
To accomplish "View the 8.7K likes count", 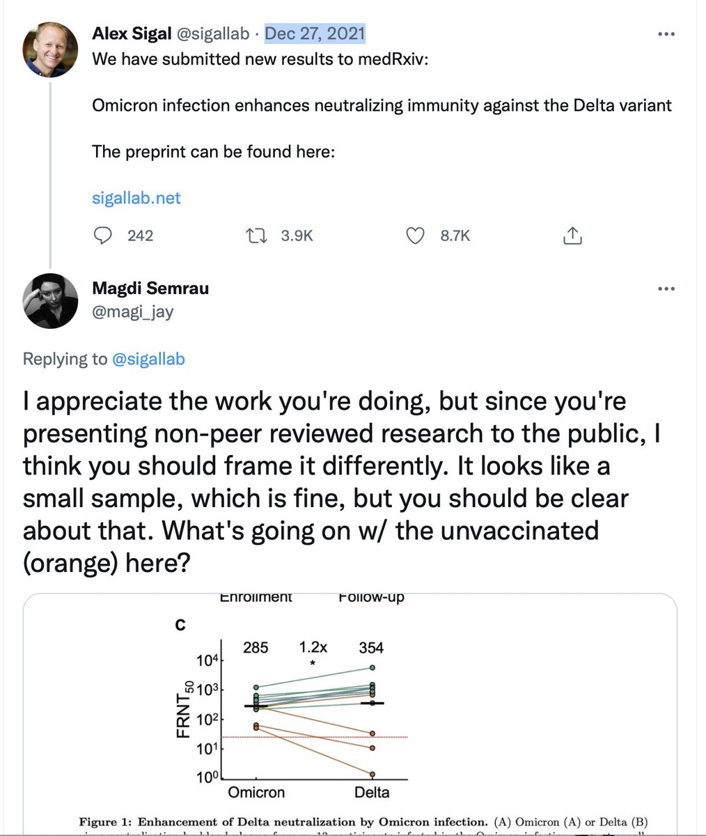I will [x=455, y=236].
